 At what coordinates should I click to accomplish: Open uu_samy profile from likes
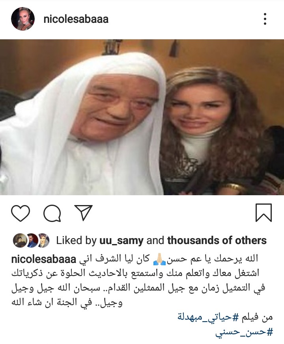click(121, 240)
